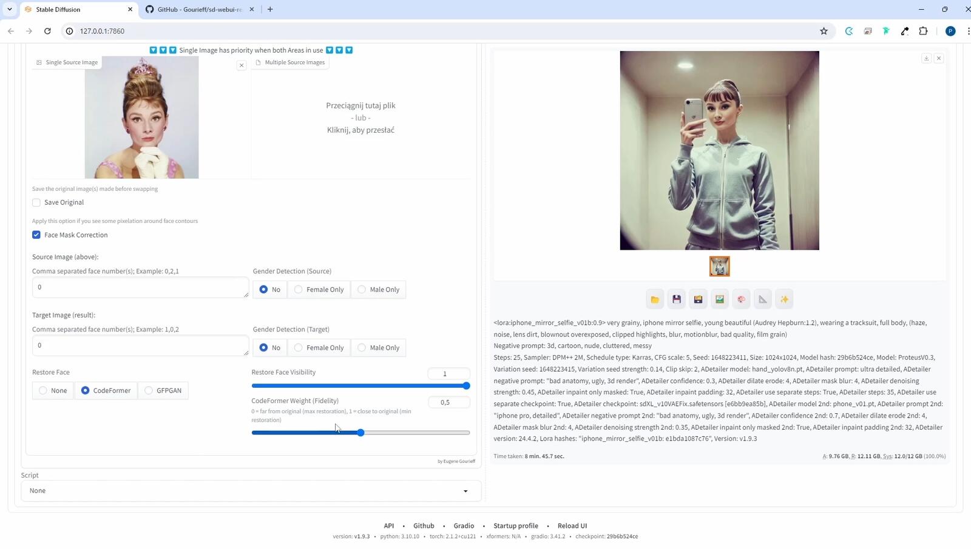Enable the Save Original checkbox
Image resolution: width=971 pixels, height=549 pixels.
pyautogui.click(x=36, y=203)
